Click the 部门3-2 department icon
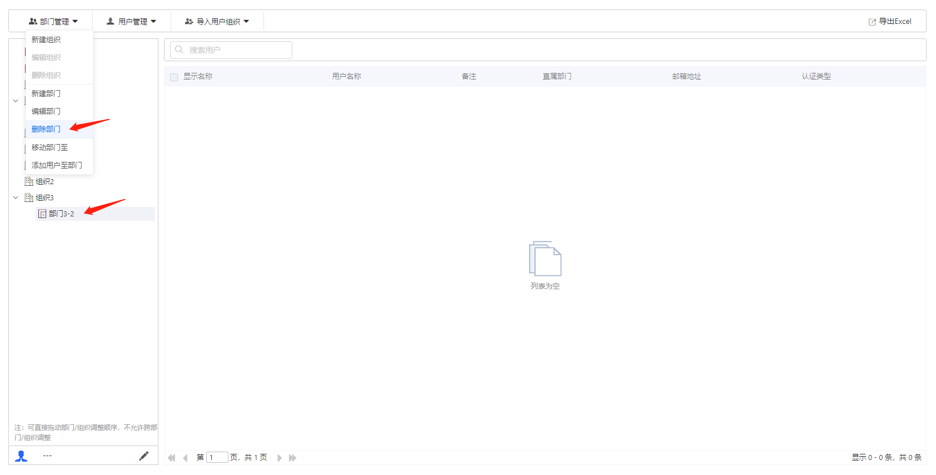Image resolution: width=936 pixels, height=475 pixels. pyautogui.click(x=42, y=214)
